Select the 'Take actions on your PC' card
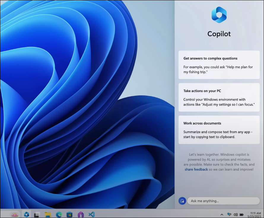Screen dimensions: 264x218 [x=219, y=97]
